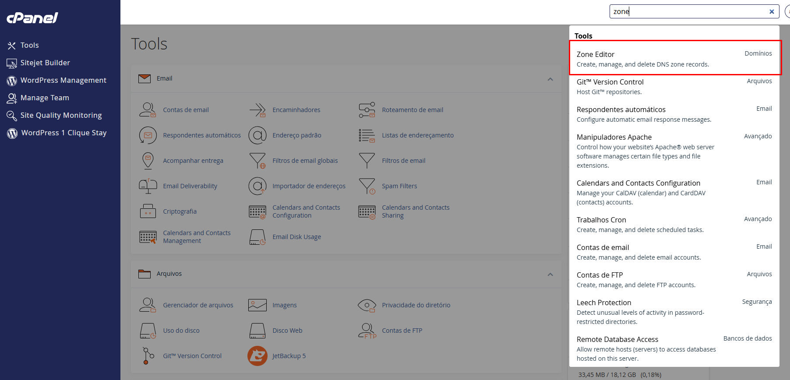Click the Email Disk Usage icon
The height and width of the screenshot is (380, 790).
(x=257, y=237)
